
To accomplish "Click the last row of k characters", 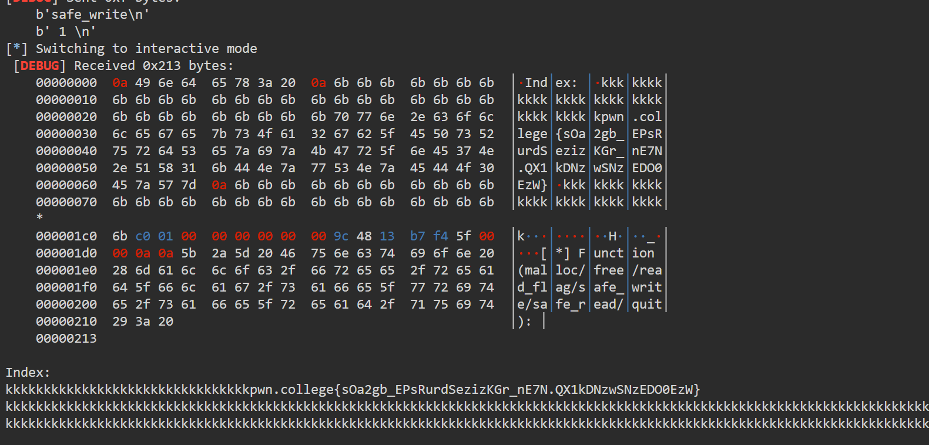I will (467, 423).
